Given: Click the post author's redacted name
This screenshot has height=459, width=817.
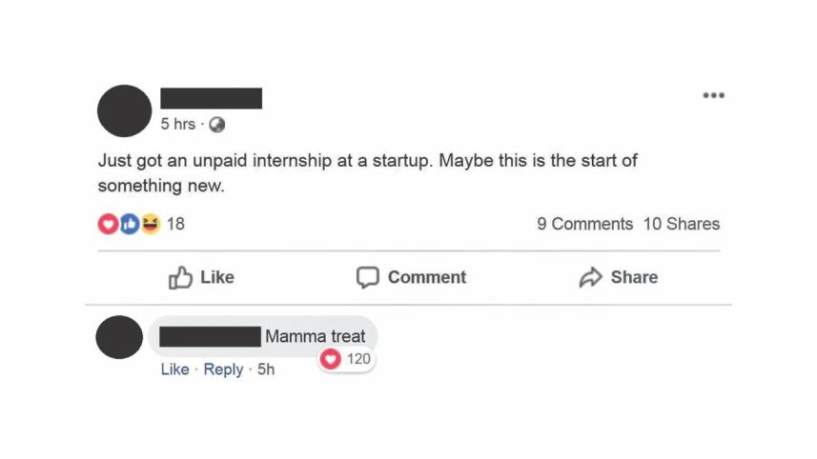Looking at the screenshot, I should point(211,98).
